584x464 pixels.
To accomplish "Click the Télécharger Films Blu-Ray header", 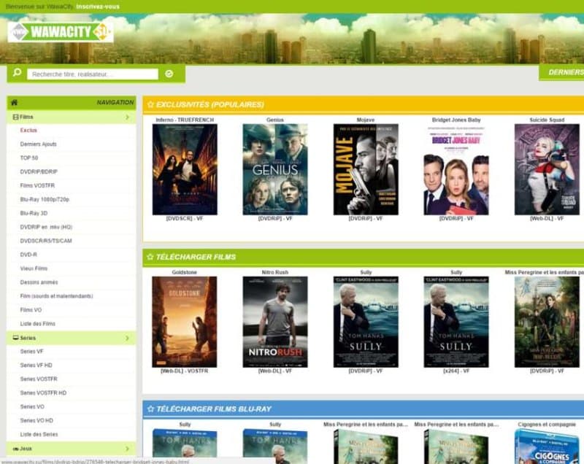I will [214, 409].
